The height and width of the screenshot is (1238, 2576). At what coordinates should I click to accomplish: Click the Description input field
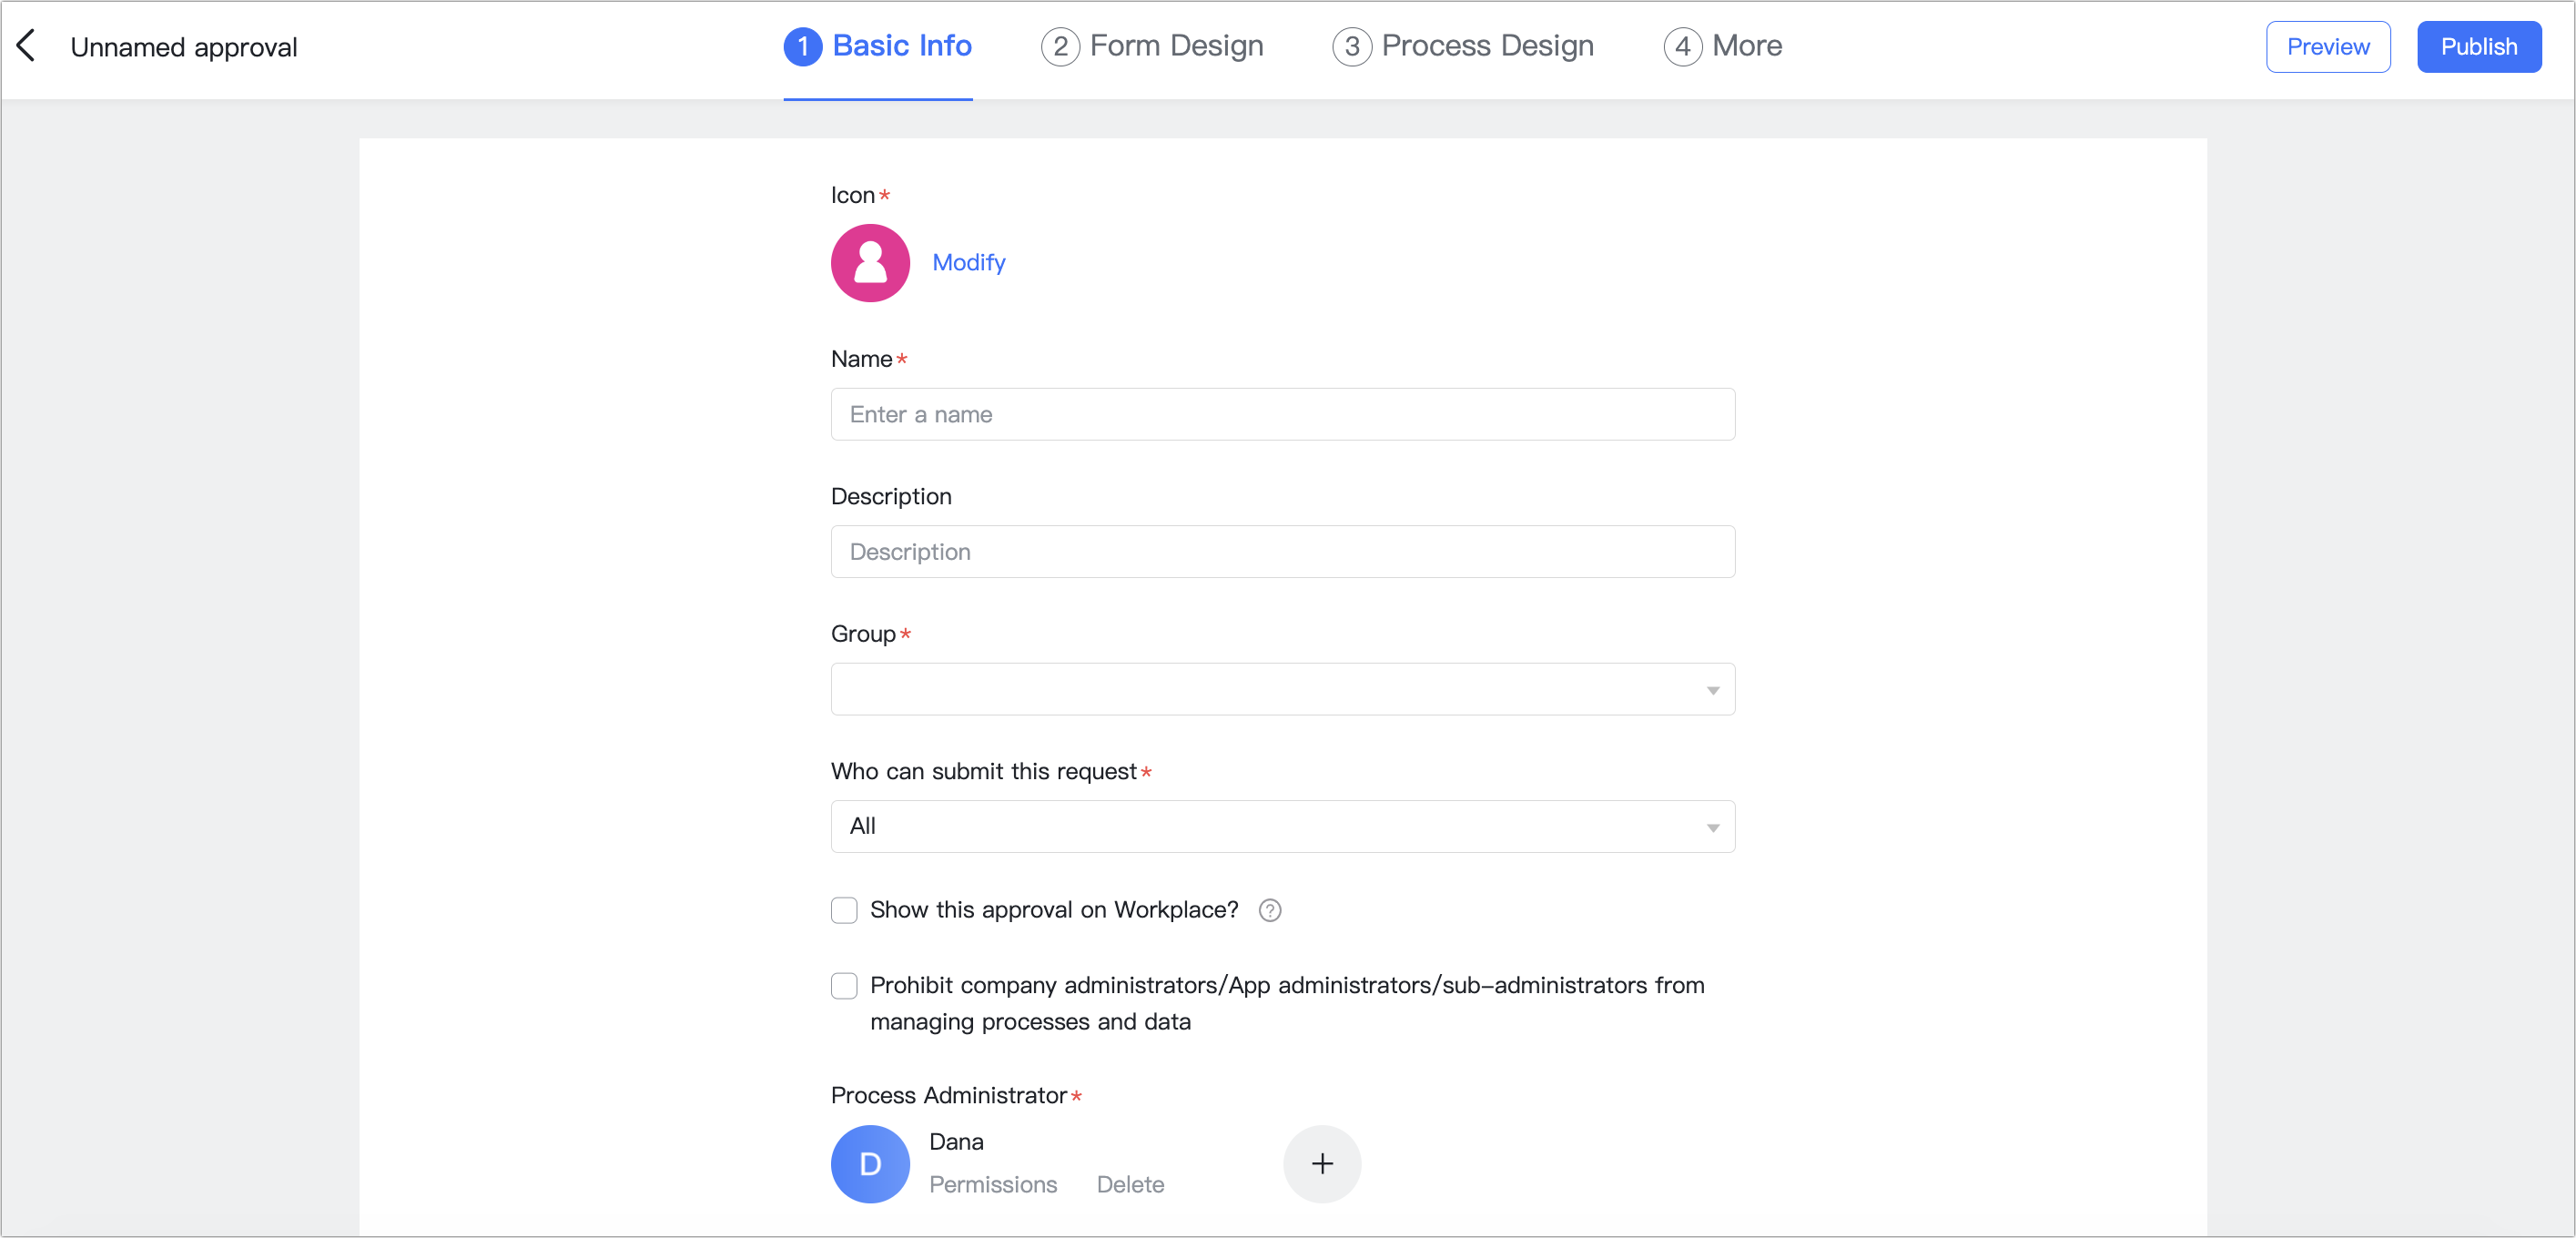[x=1283, y=550]
